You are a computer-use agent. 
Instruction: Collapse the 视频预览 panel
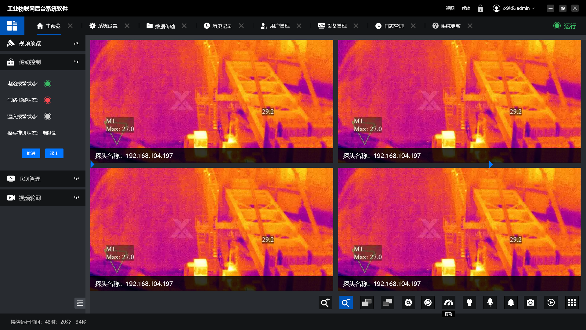(77, 43)
